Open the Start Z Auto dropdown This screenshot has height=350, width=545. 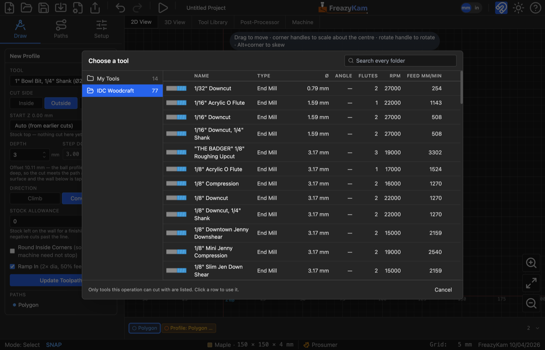[46, 126]
